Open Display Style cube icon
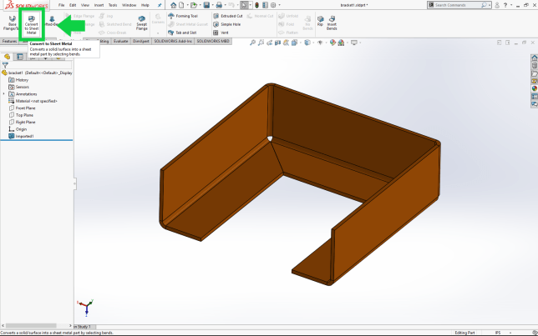This screenshot has height=336, width=538. click(x=307, y=43)
